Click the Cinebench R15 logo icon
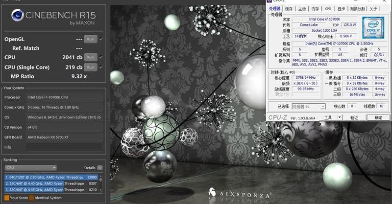The height and width of the screenshot is (204, 392). (x=18, y=15)
